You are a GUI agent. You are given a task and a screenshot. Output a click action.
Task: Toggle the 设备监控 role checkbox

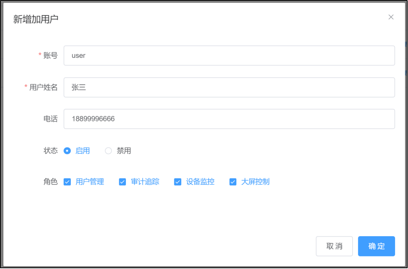tap(177, 182)
